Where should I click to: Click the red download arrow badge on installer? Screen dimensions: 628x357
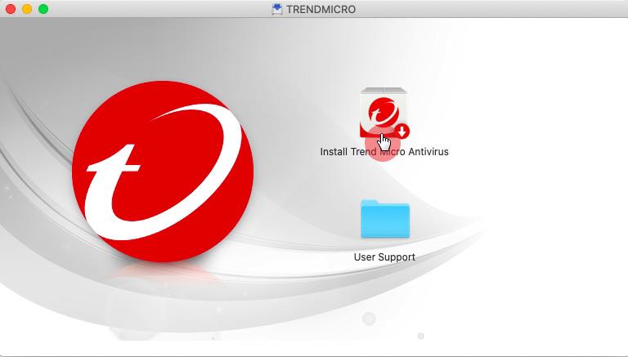(401, 132)
